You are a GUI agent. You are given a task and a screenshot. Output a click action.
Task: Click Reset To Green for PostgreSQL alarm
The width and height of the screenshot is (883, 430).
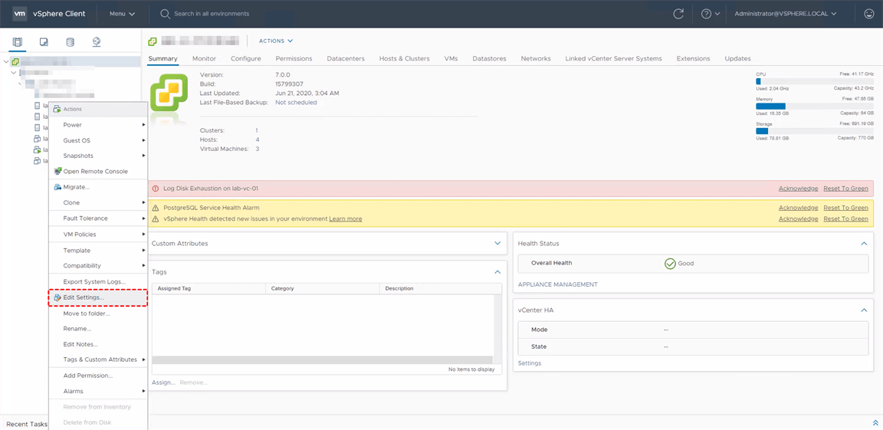click(x=845, y=208)
